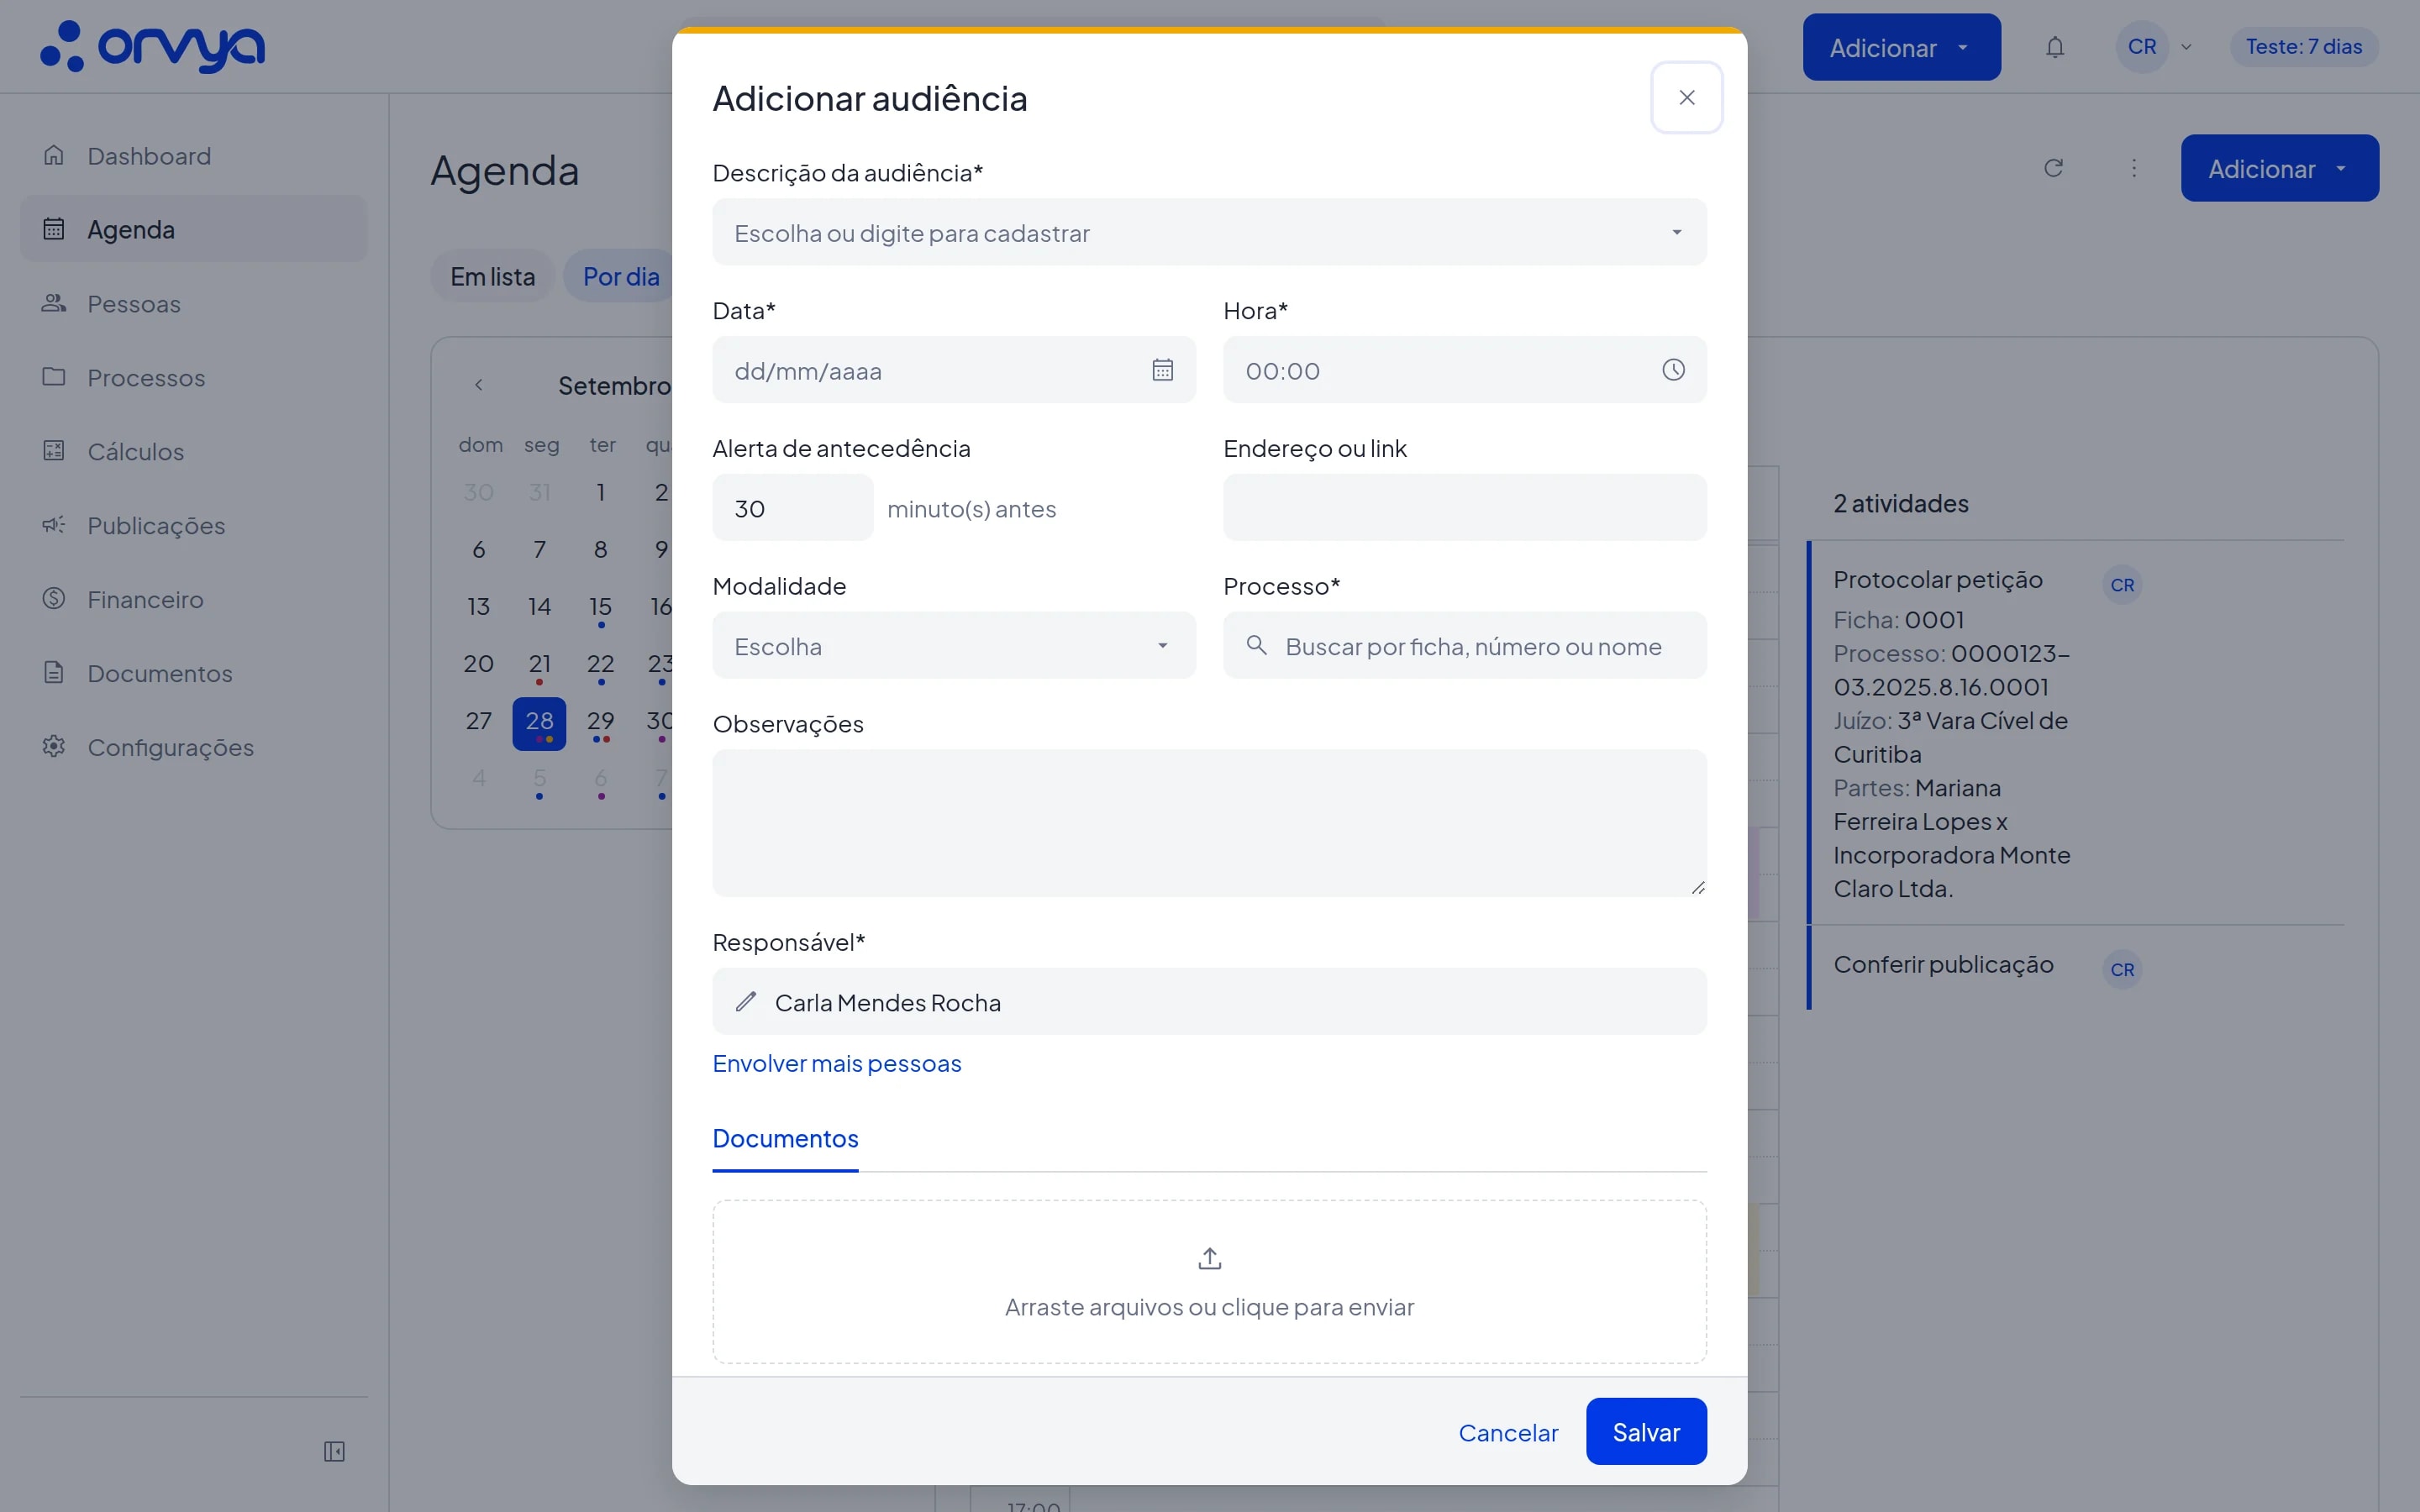Collapse the sidebar with the panel icon
The width and height of the screenshot is (2420, 1512).
click(x=334, y=1451)
